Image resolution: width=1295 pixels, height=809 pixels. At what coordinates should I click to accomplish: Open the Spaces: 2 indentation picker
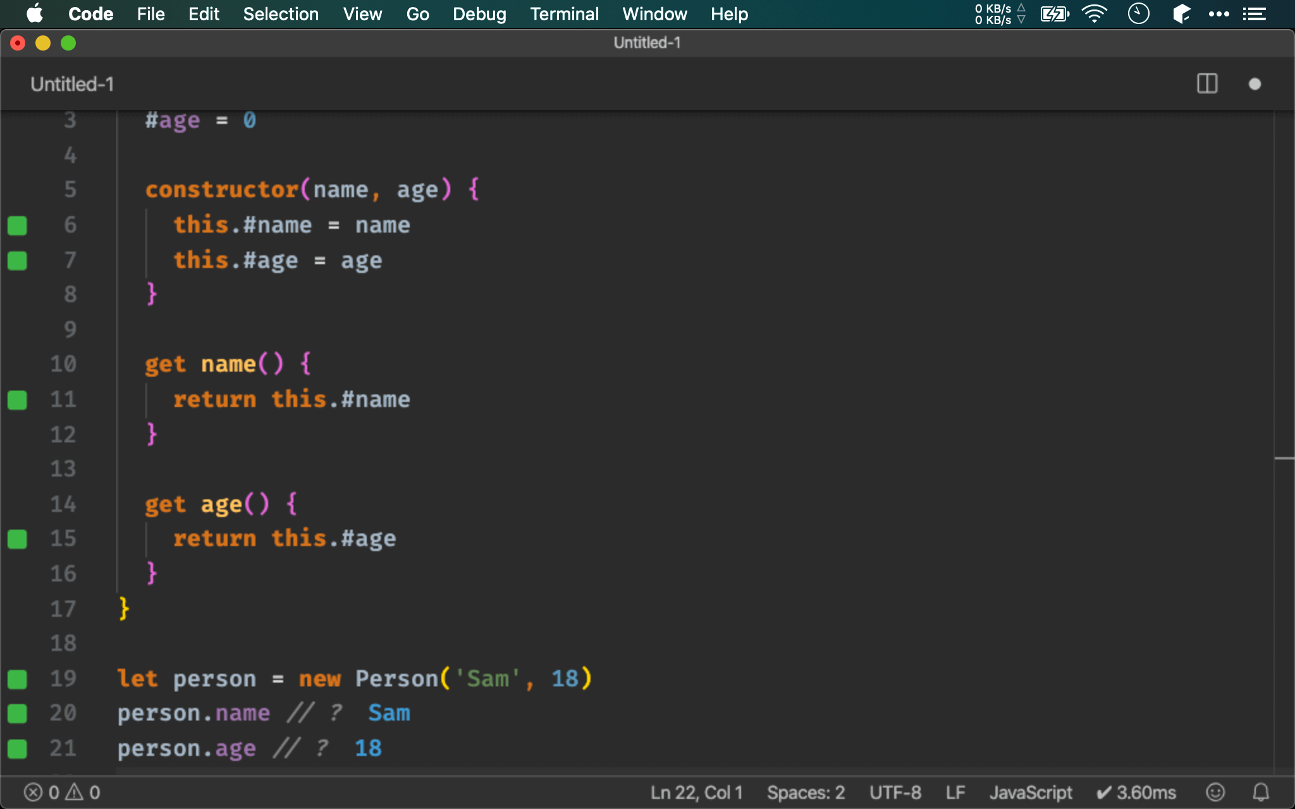tap(806, 792)
